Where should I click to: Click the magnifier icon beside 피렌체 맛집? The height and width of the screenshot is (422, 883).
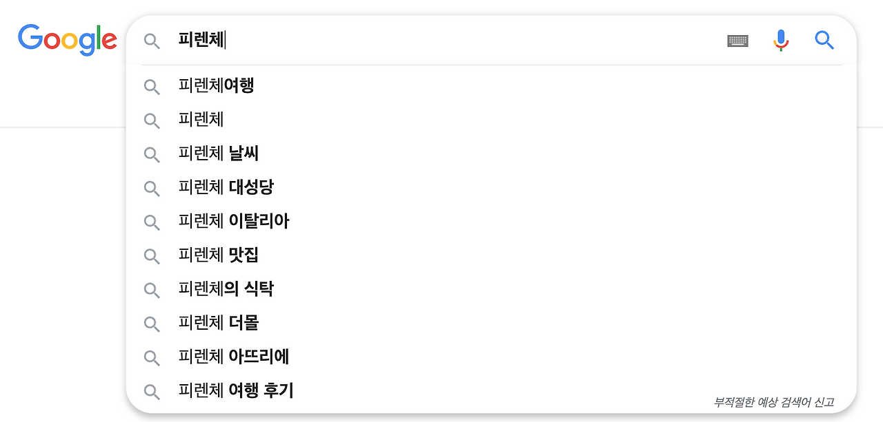(152, 255)
